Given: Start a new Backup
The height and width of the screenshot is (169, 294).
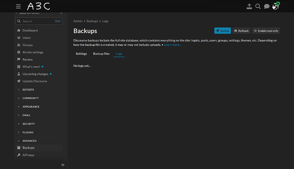Looking at the screenshot, I should tap(222, 31).
